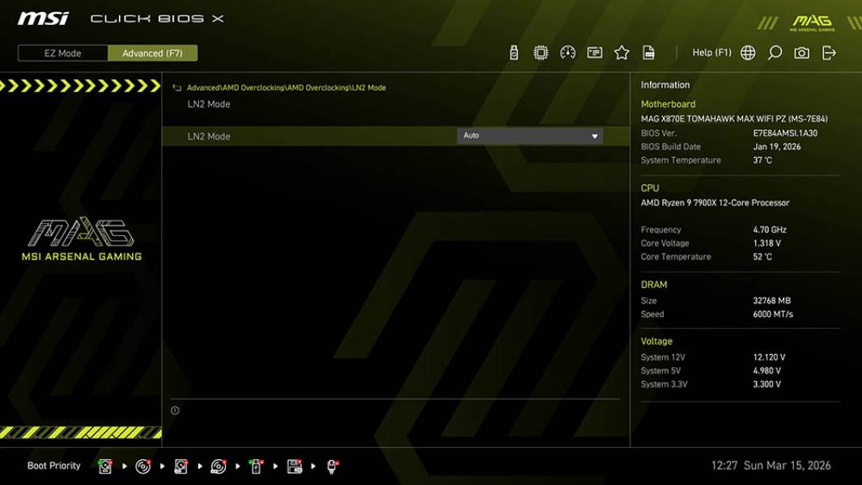The height and width of the screenshot is (485, 862).
Task: Open the document settings icon near the star
Action: click(x=649, y=52)
